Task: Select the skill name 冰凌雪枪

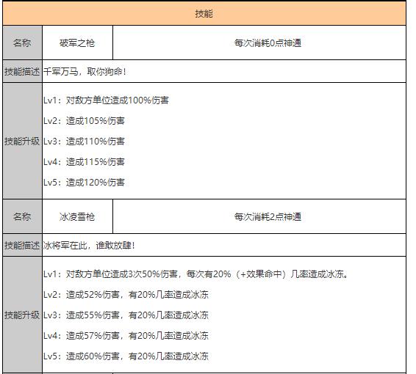Action: [77, 217]
